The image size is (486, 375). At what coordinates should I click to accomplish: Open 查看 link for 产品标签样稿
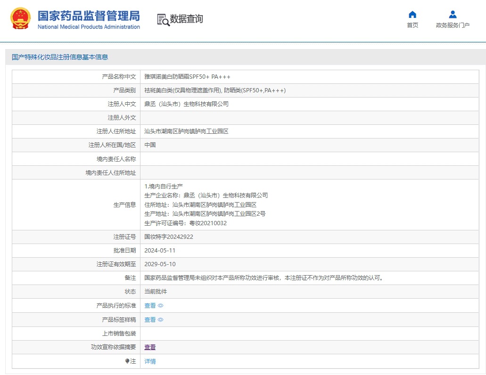click(150, 320)
